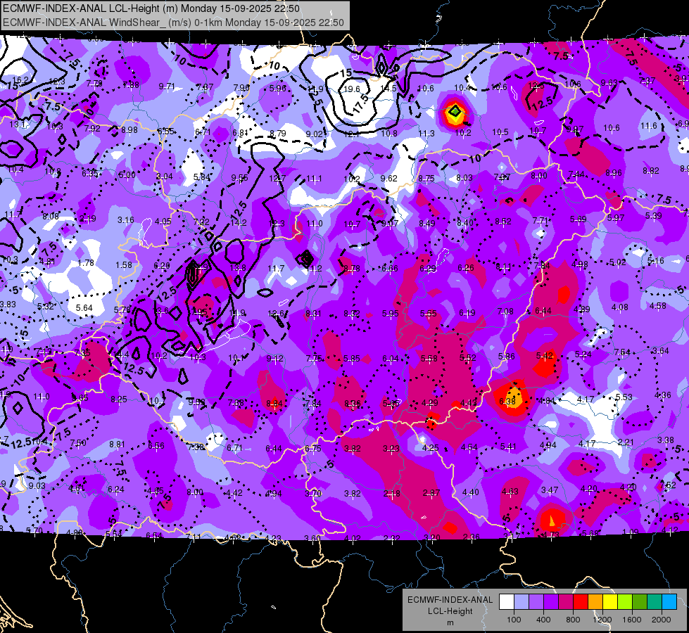Click the wind shear value '19.6'

point(351,89)
